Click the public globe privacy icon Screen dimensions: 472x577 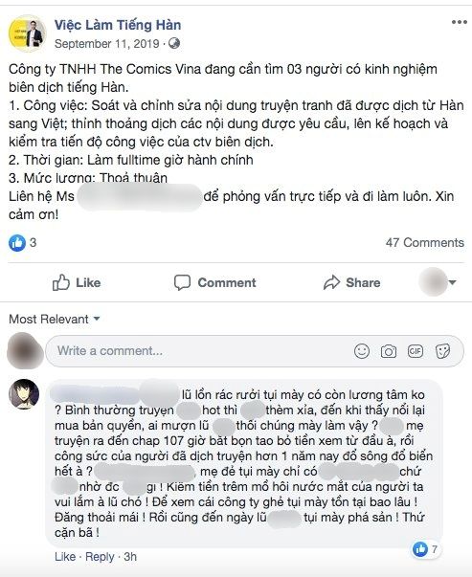coord(174,43)
